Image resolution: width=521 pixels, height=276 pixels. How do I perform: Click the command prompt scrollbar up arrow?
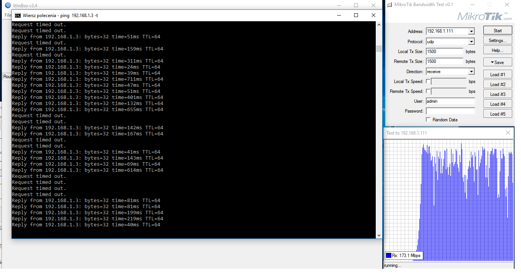click(x=378, y=24)
